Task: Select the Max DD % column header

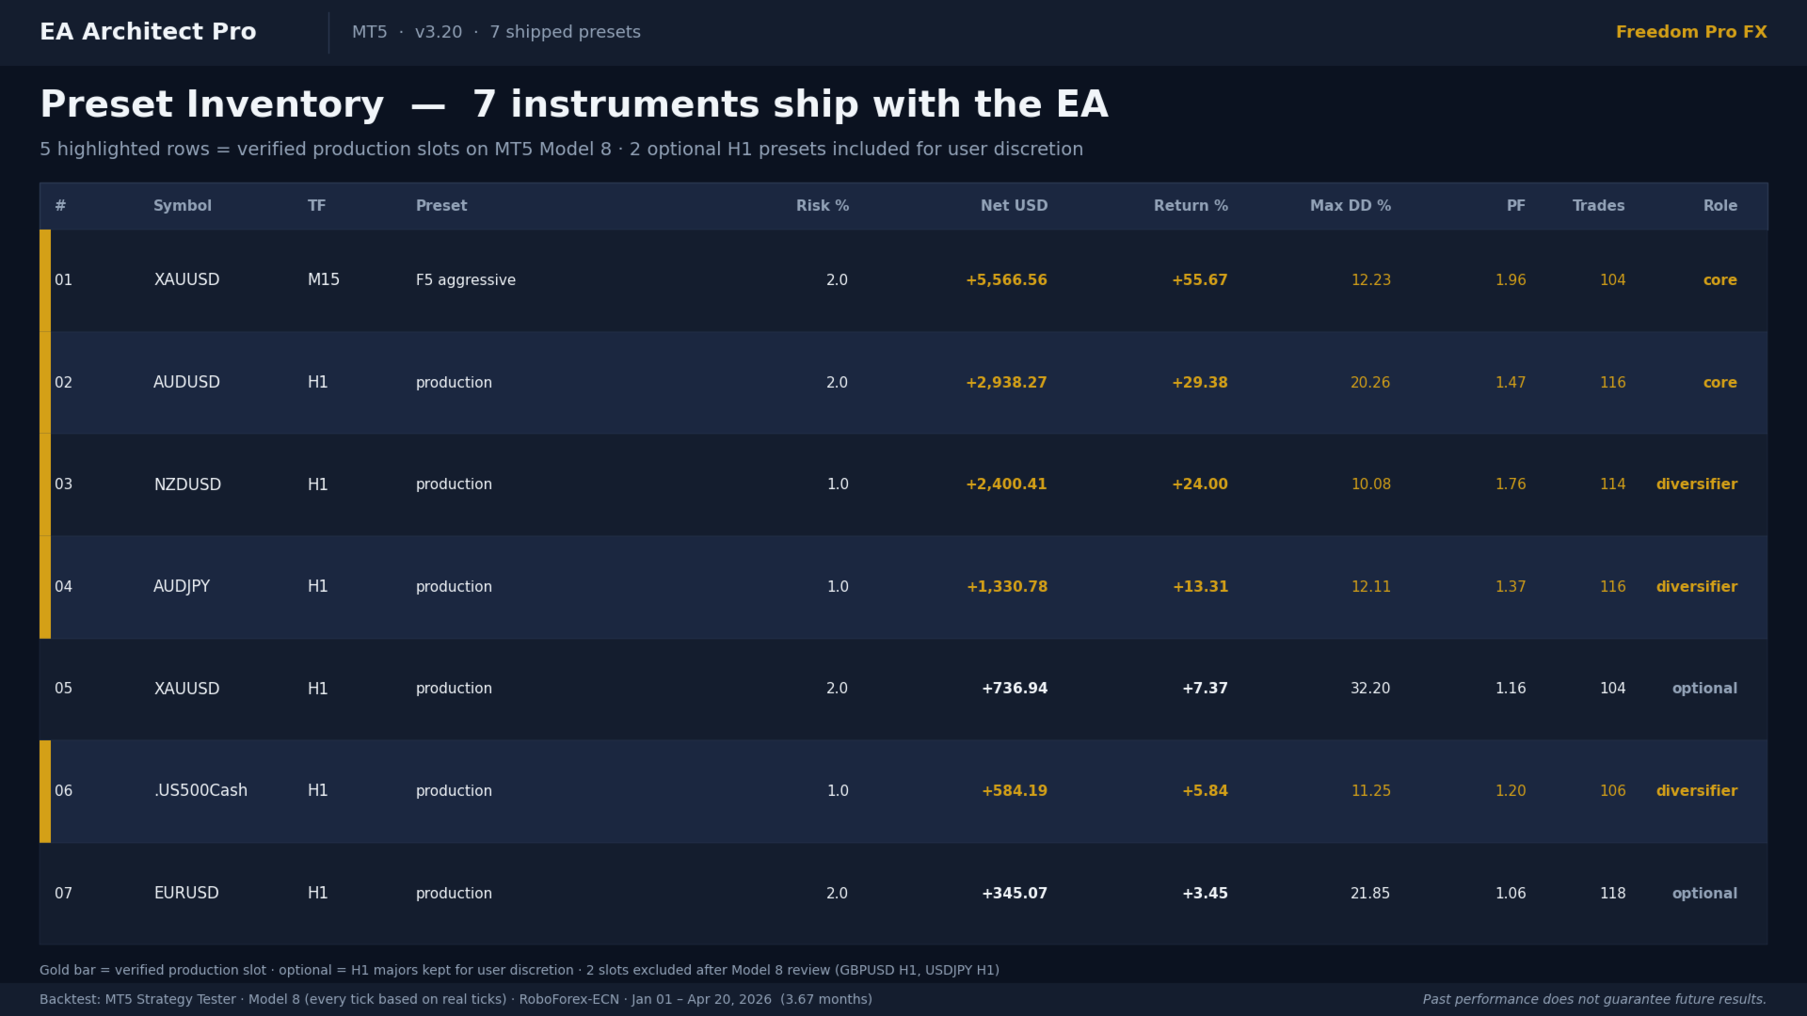Action: 1350,206
